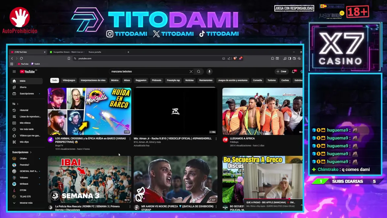
Task: Go back with browser back arrow
Action: (12, 58)
